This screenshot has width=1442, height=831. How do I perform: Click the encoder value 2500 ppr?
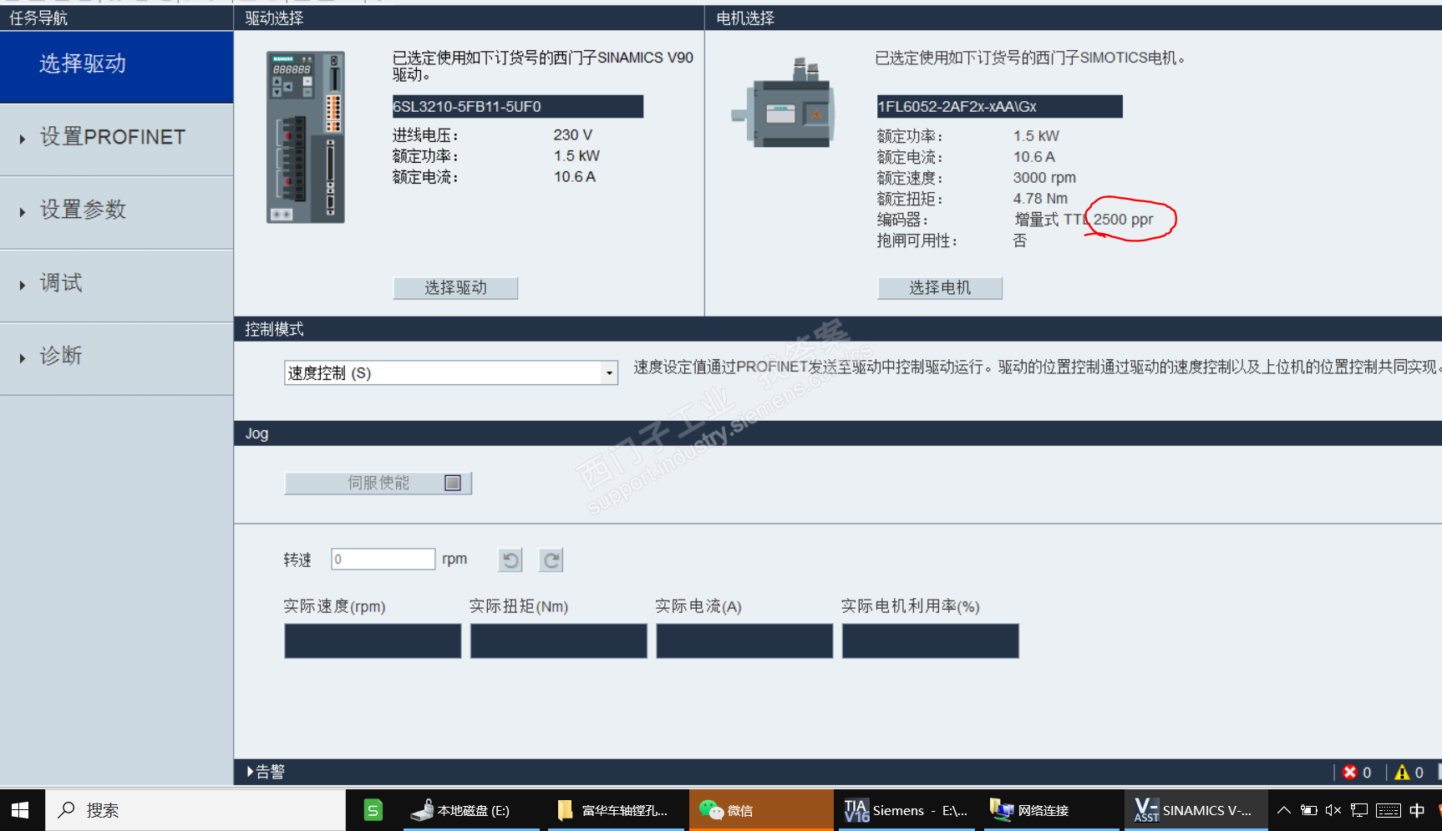pyautogui.click(x=1123, y=220)
